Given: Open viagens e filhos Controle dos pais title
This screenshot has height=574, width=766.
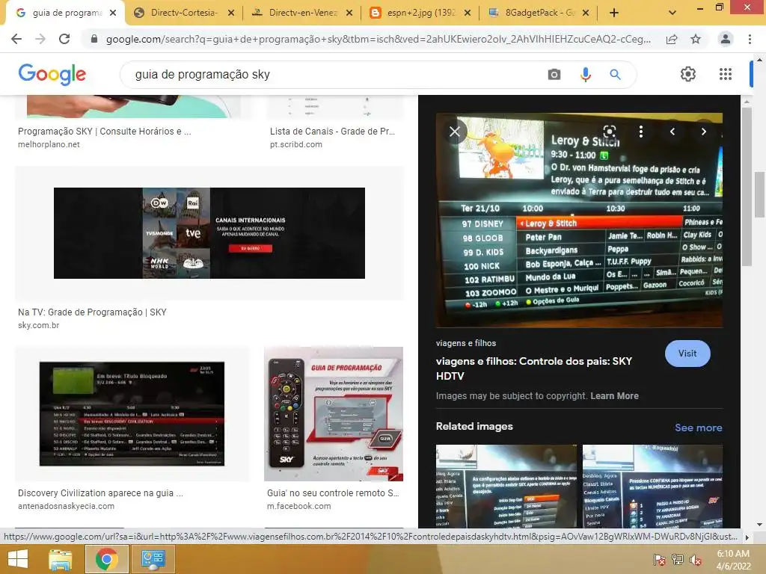Looking at the screenshot, I should (534, 368).
